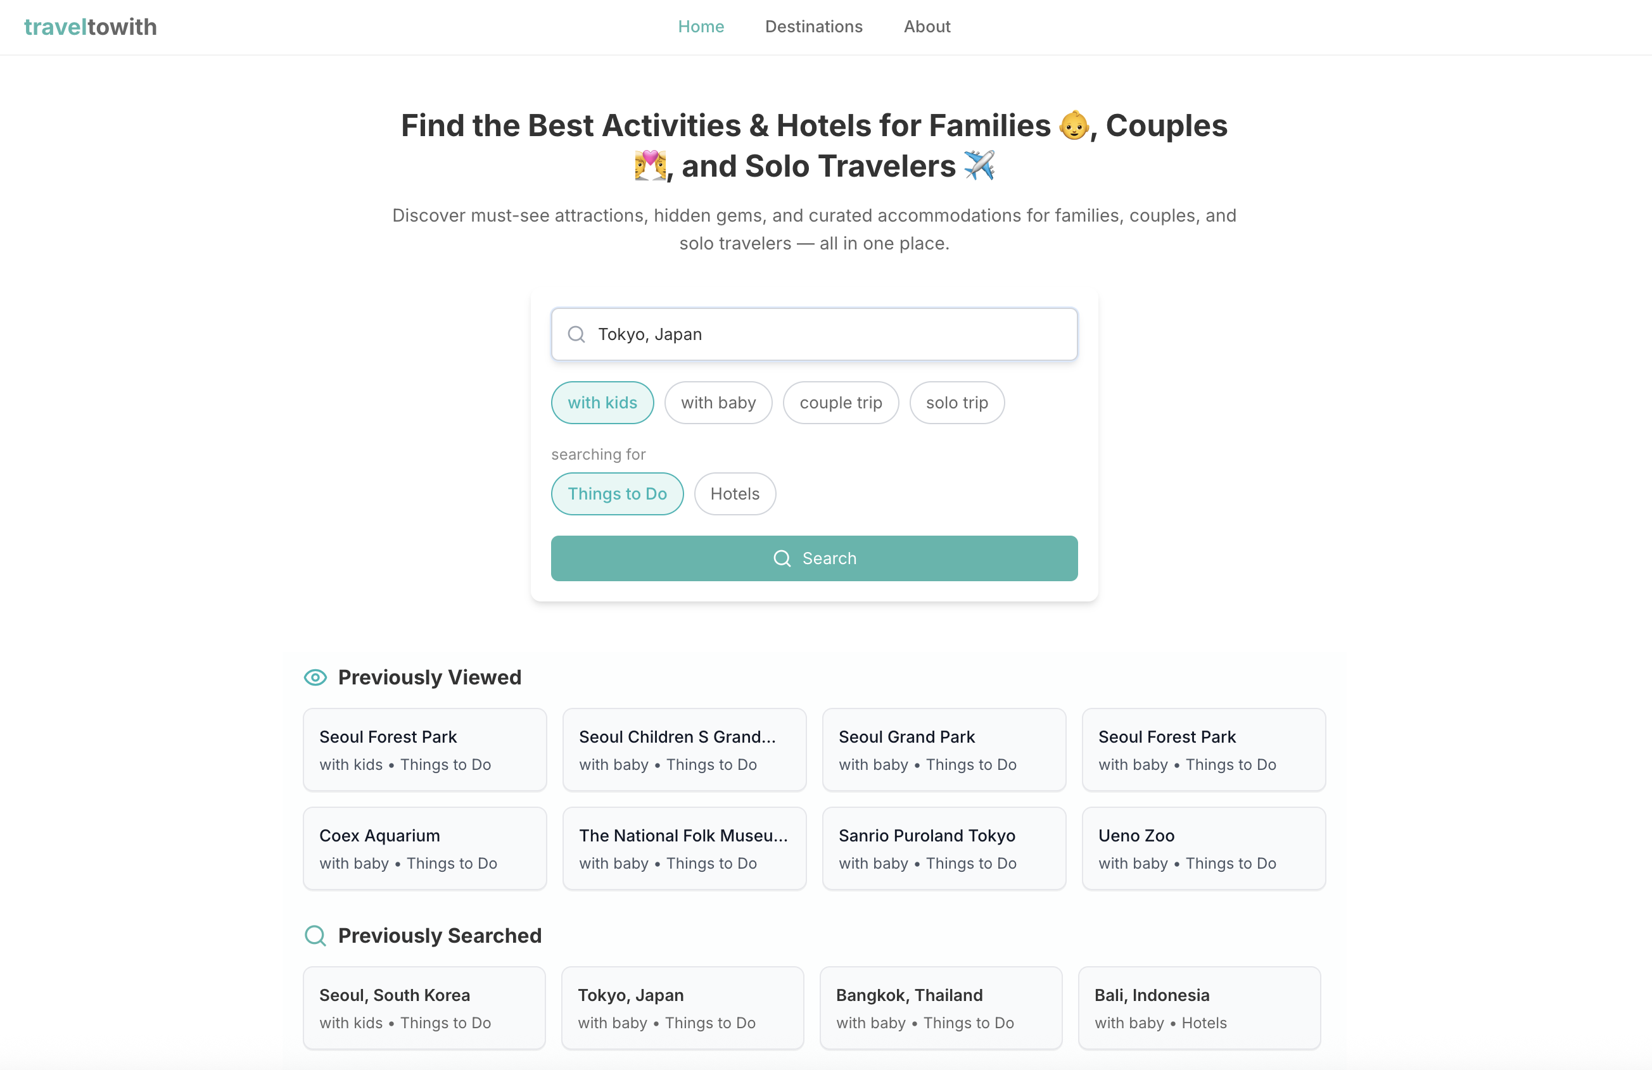
Task: Open the Bangkok, Thailand previous search
Action: click(941, 1007)
